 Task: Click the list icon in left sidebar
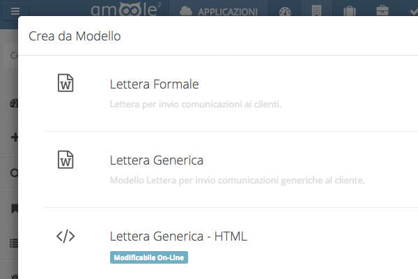(x=14, y=243)
